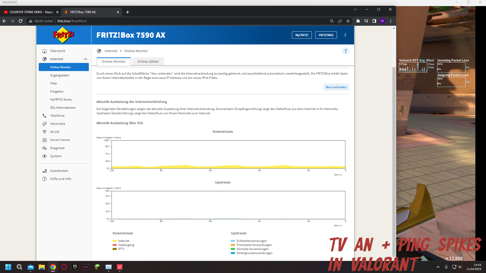Open Diagnose via its sidebar icon
The image size is (486, 273).
pyautogui.click(x=45, y=148)
